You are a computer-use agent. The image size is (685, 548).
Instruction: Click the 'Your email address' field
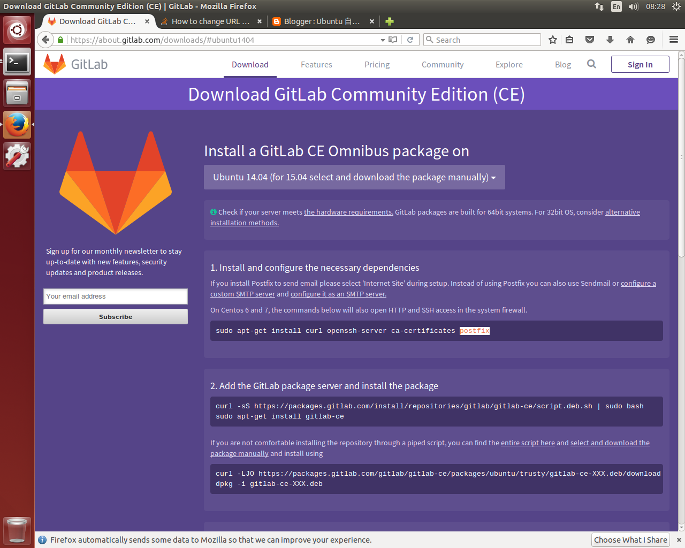pyautogui.click(x=116, y=296)
